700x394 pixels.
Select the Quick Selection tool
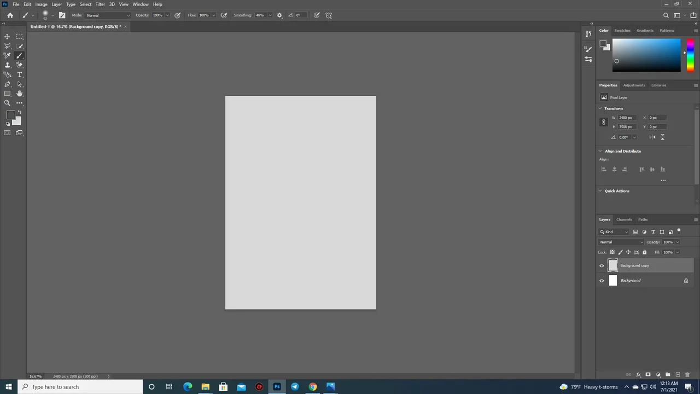(x=20, y=46)
